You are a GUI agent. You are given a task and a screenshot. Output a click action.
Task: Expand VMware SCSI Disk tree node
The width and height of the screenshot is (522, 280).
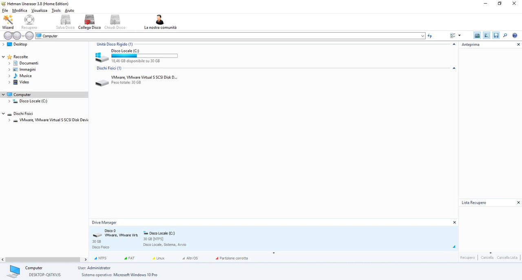tap(9, 120)
